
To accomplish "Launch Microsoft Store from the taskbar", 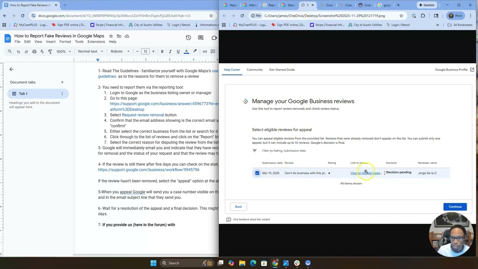I will [264, 263].
